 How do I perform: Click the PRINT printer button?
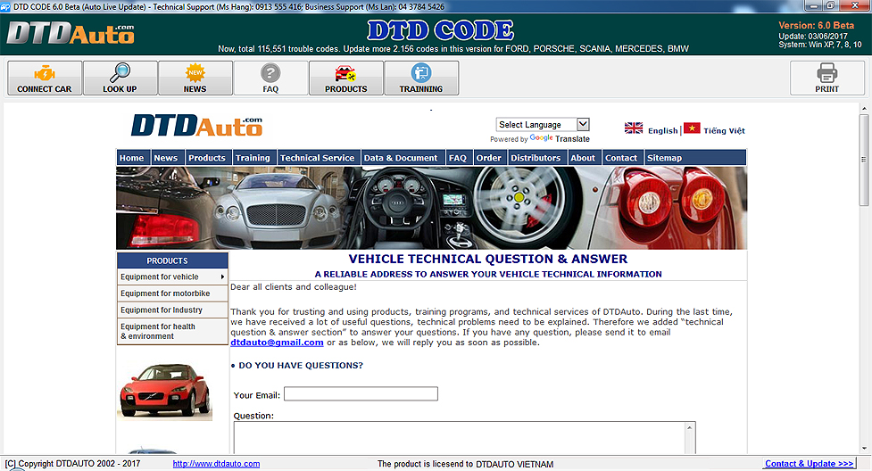827,78
